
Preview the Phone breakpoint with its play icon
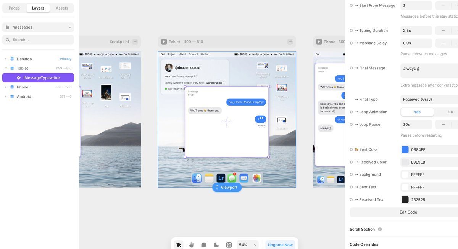[319, 42]
